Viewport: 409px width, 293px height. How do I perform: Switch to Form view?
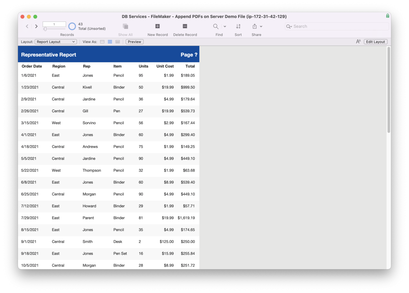102,42
